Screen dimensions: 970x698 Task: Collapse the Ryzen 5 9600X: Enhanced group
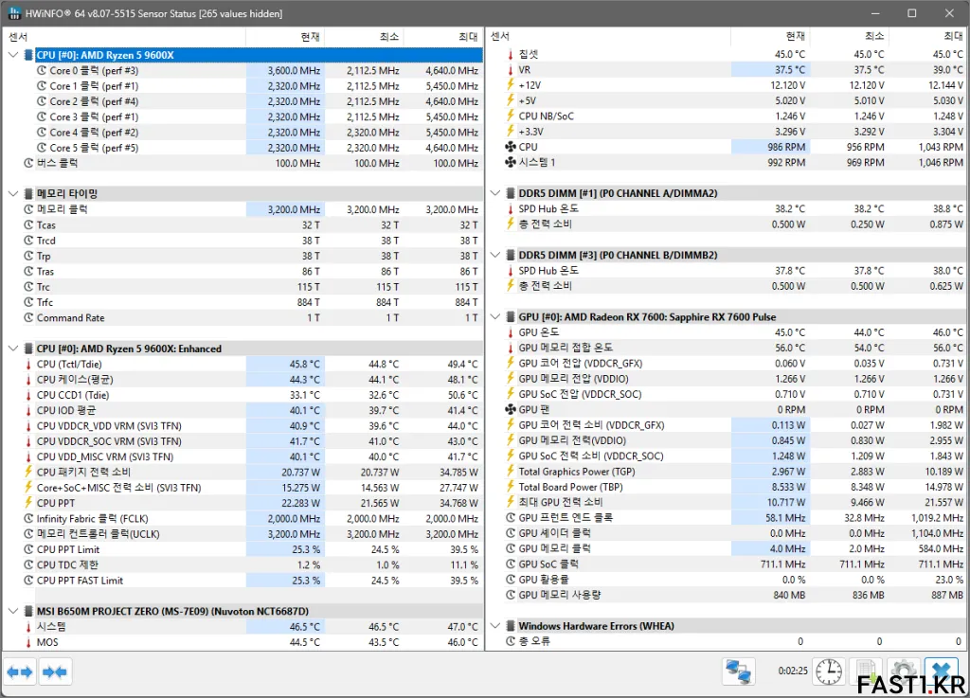click(x=13, y=349)
